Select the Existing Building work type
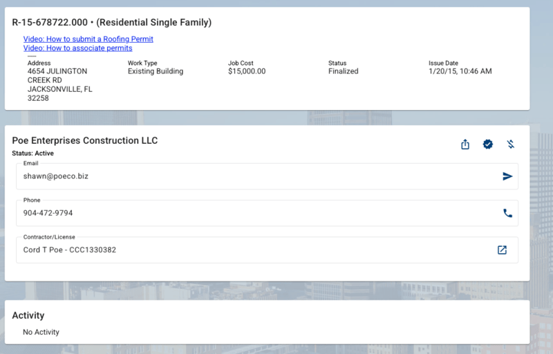This screenshot has width=553, height=354. pyautogui.click(x=156, y=71)
